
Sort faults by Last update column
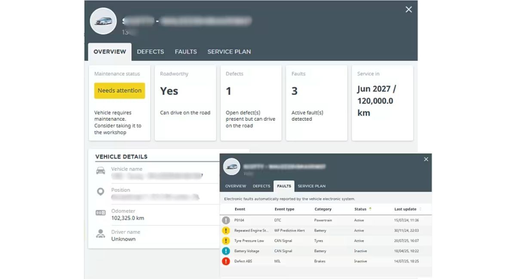(x=404, y=209)
